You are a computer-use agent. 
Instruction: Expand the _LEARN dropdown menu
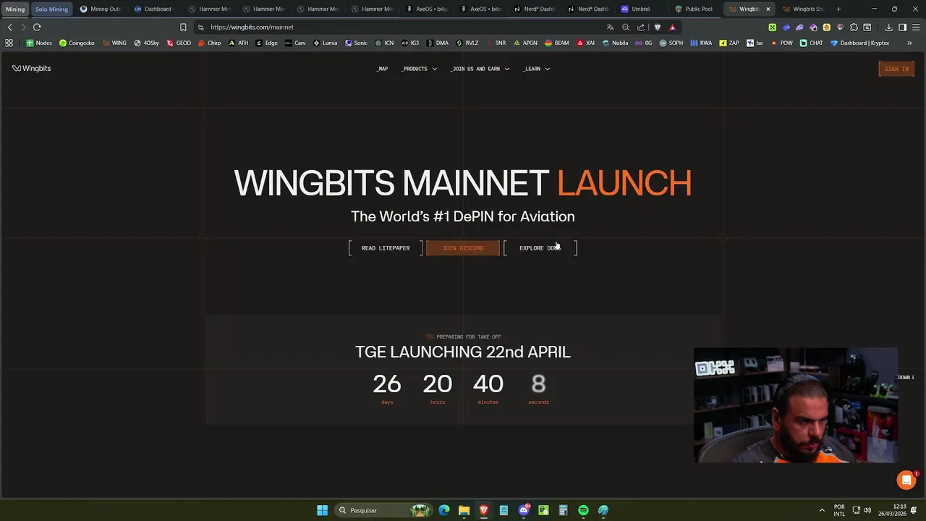point(537,69)
